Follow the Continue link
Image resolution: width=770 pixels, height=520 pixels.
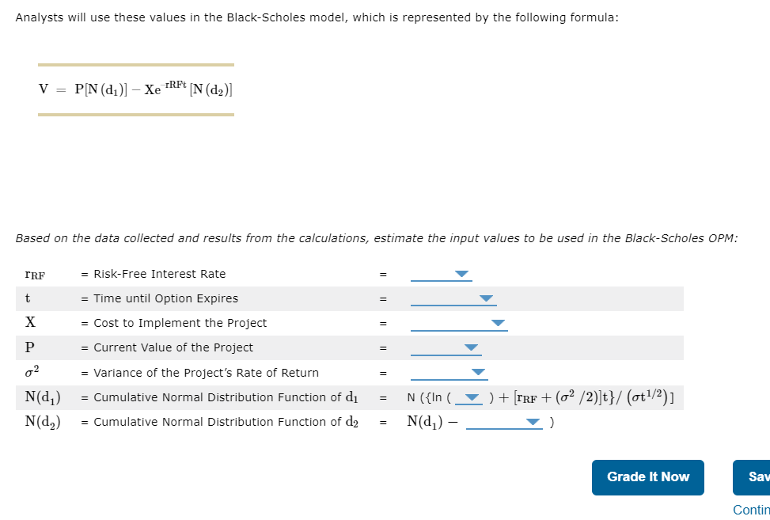751,510
